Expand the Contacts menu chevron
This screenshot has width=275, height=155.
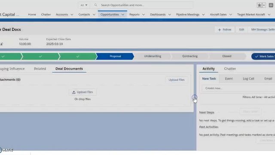94,15
